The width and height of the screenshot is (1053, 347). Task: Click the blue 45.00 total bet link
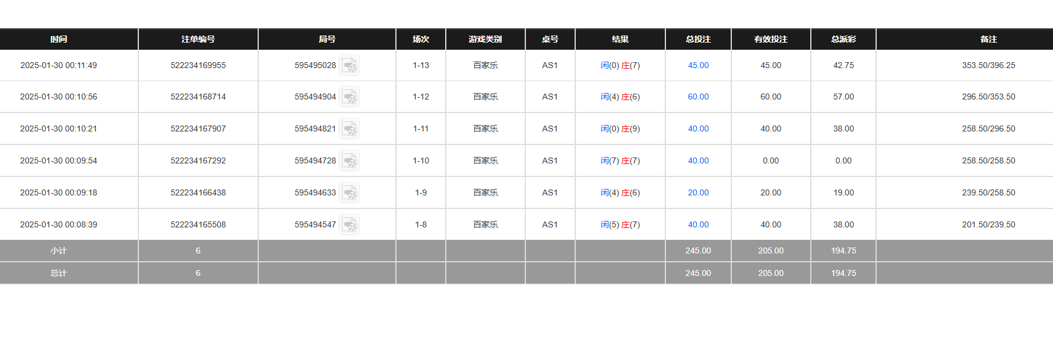(698, 65)
